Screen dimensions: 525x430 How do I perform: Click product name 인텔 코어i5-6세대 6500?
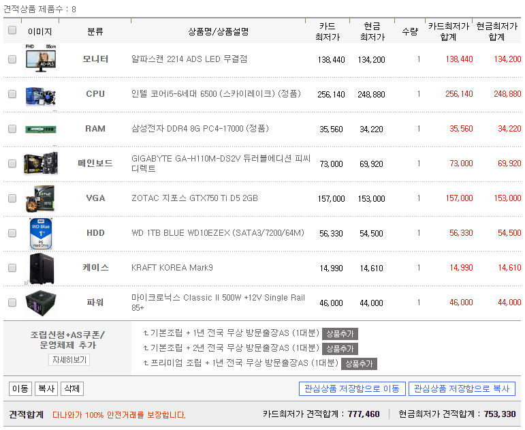(x=216, y=94)
